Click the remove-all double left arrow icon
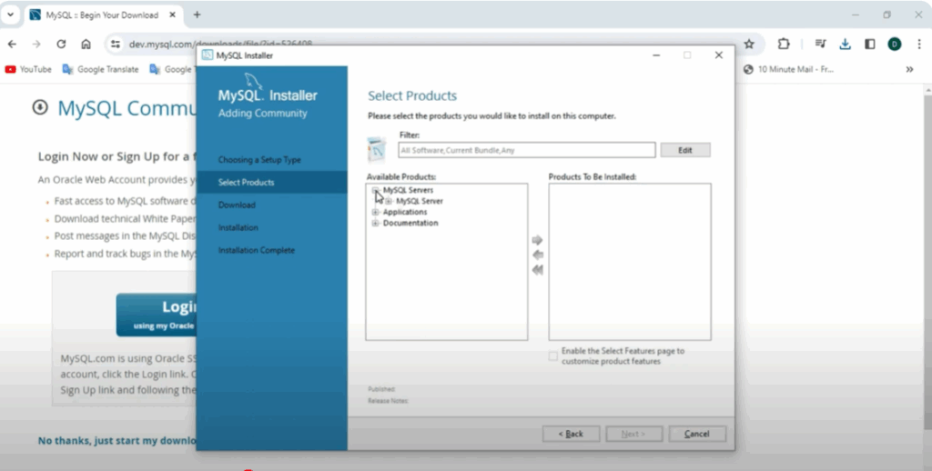This screenshot has width=932, height=471. tap(537, 270)
